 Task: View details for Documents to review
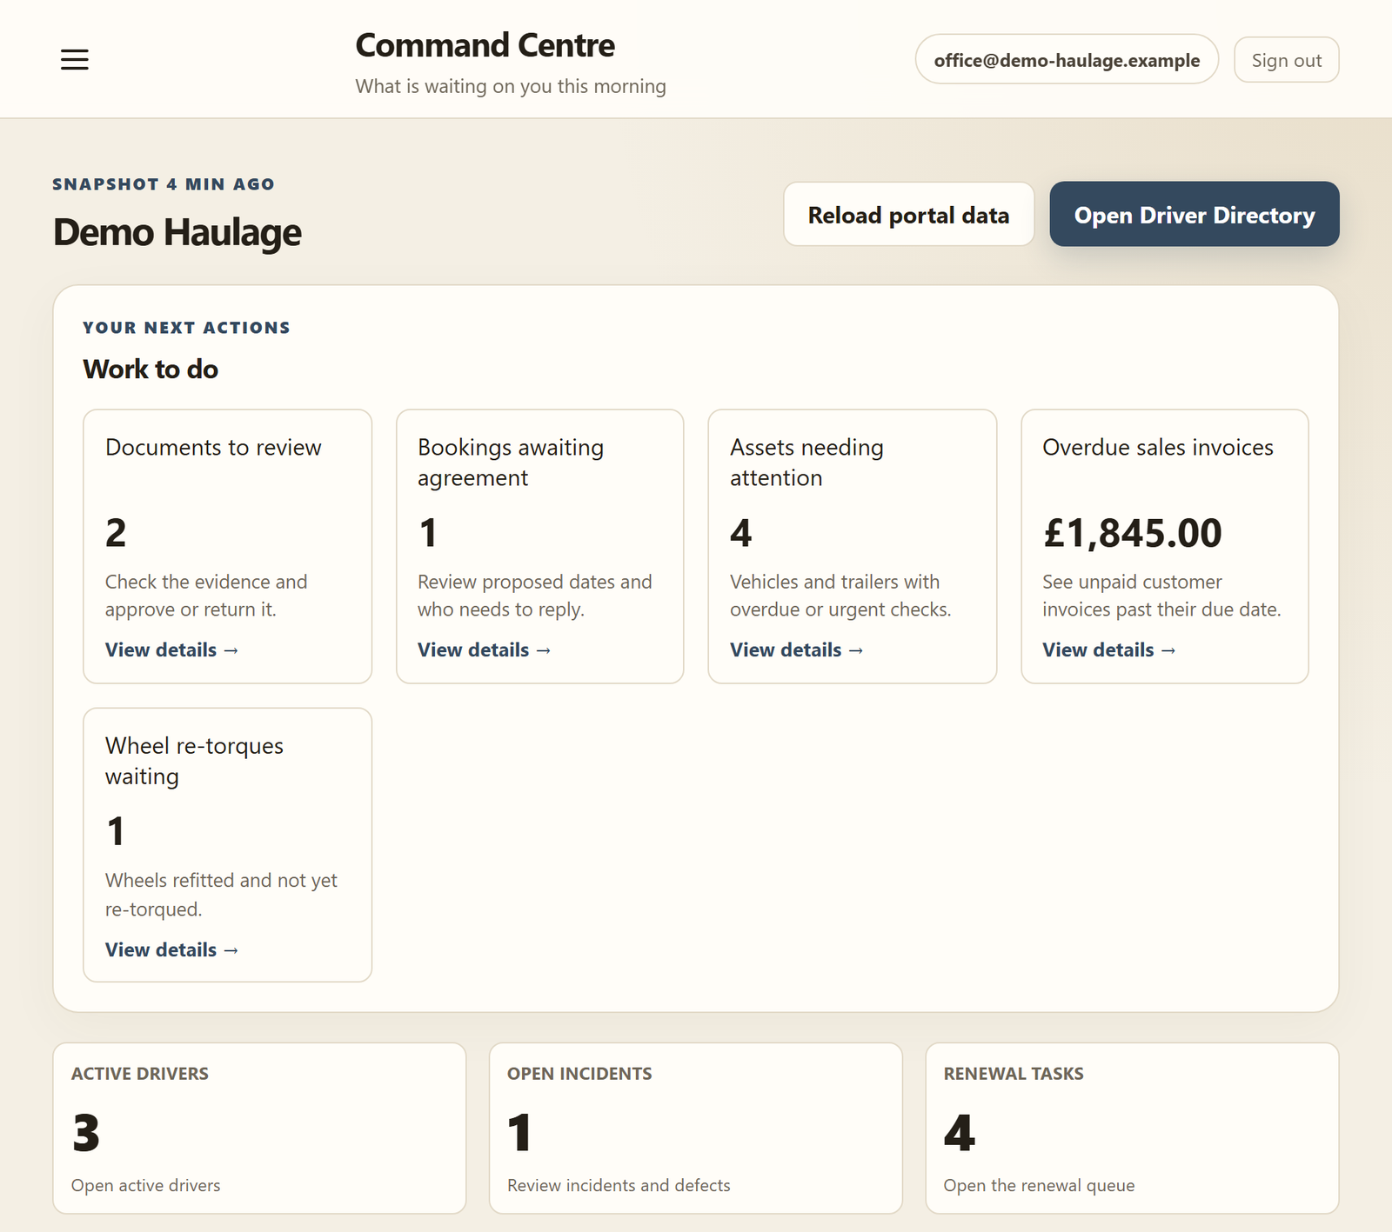[171, 650]
